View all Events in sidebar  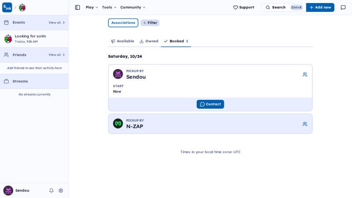(x=57, y=23)
